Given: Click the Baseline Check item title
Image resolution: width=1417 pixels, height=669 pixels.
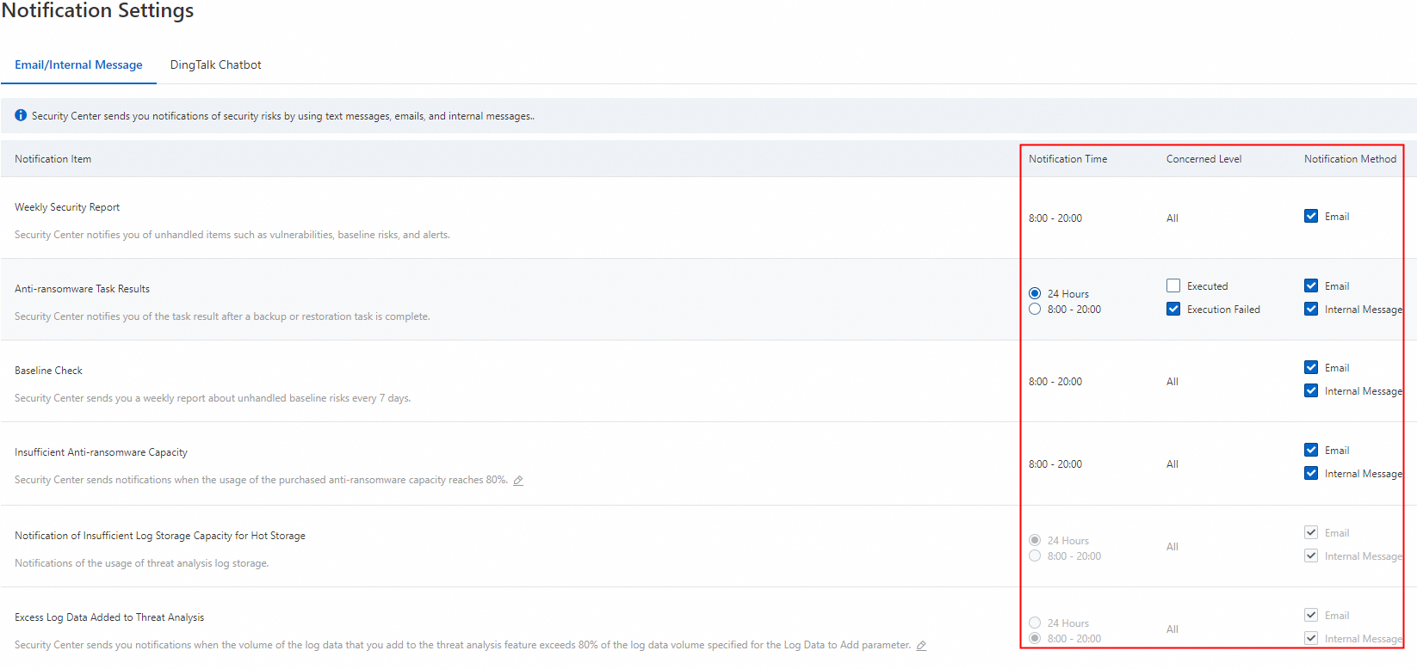Looking at the screenshot, I should (x=48, y=371).
